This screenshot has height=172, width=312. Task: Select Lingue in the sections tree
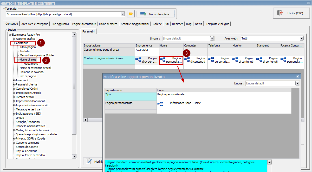(x=20, y=118)
